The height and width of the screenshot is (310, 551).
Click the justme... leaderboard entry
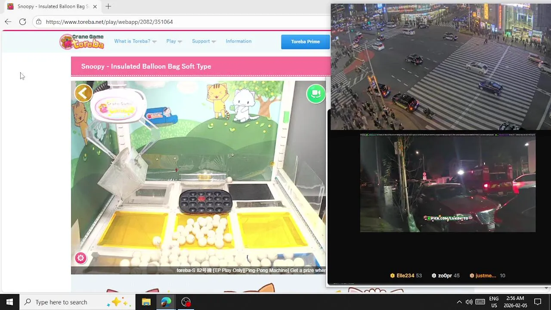[487, 276]
